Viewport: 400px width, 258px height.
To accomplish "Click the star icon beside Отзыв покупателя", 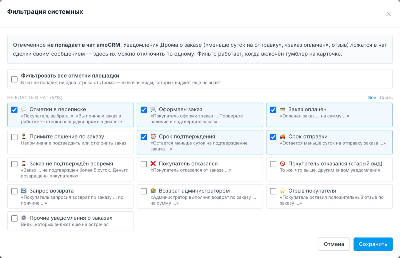I will coord(282,191).
